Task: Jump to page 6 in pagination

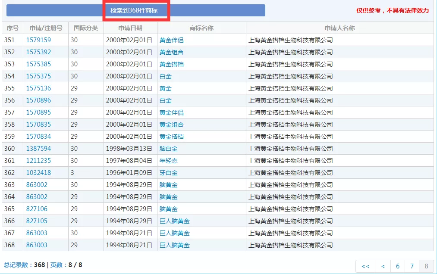Action: pyautogui.click(x=397, y=266)
